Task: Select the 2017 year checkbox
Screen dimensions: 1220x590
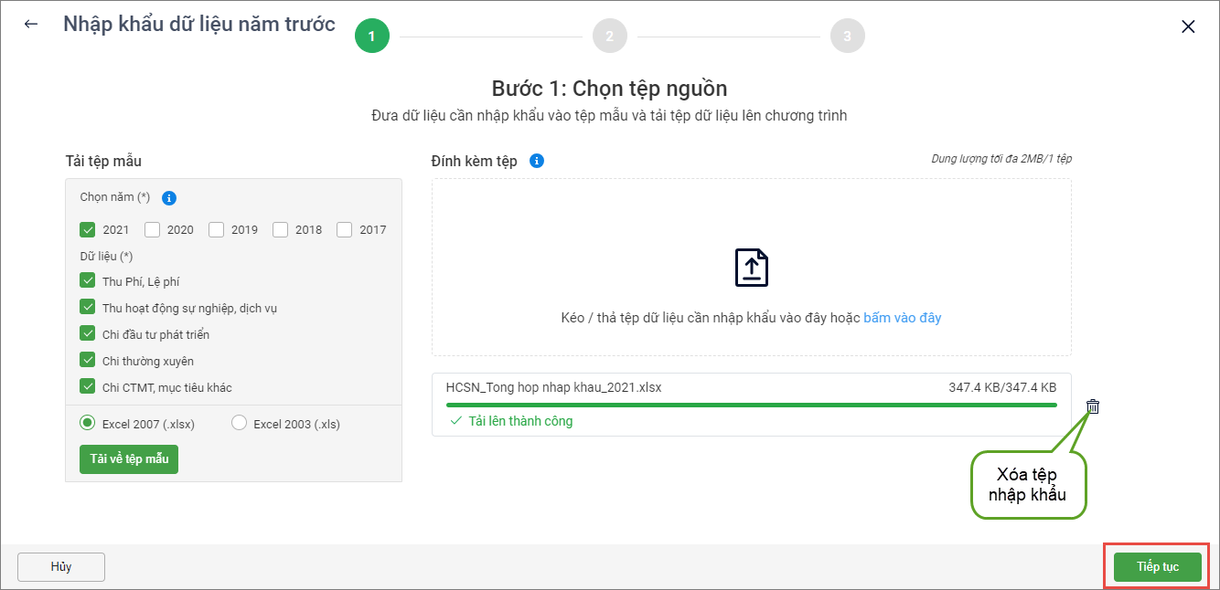Action: tap(345, 229)
